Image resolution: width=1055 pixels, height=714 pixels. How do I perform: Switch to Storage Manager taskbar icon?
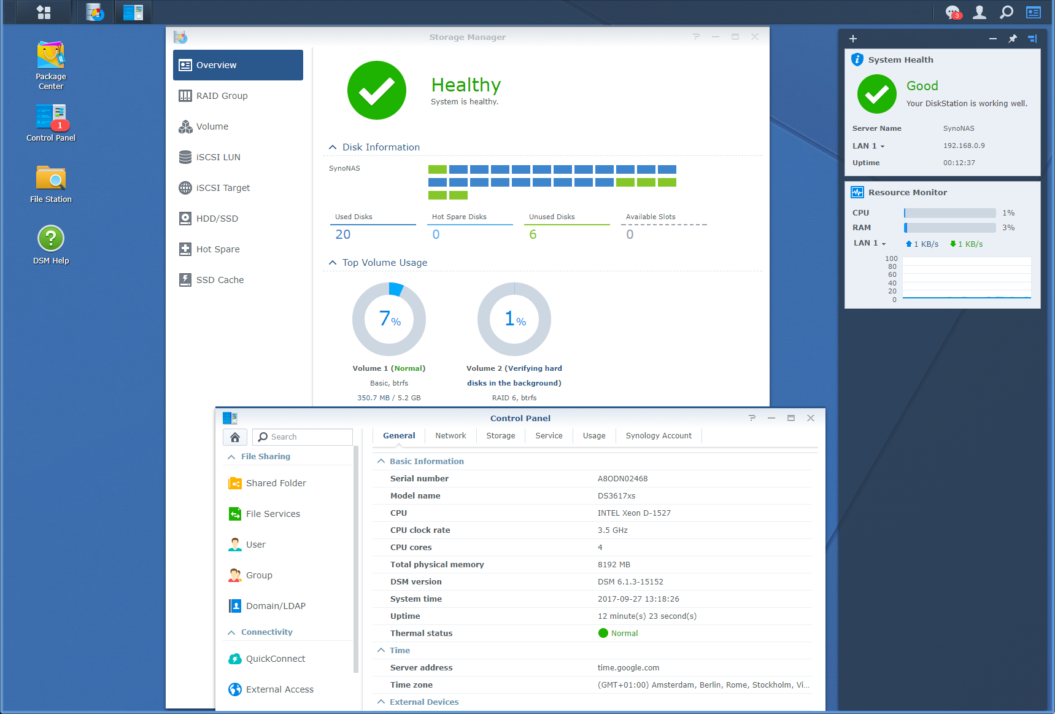coord(95,12)
